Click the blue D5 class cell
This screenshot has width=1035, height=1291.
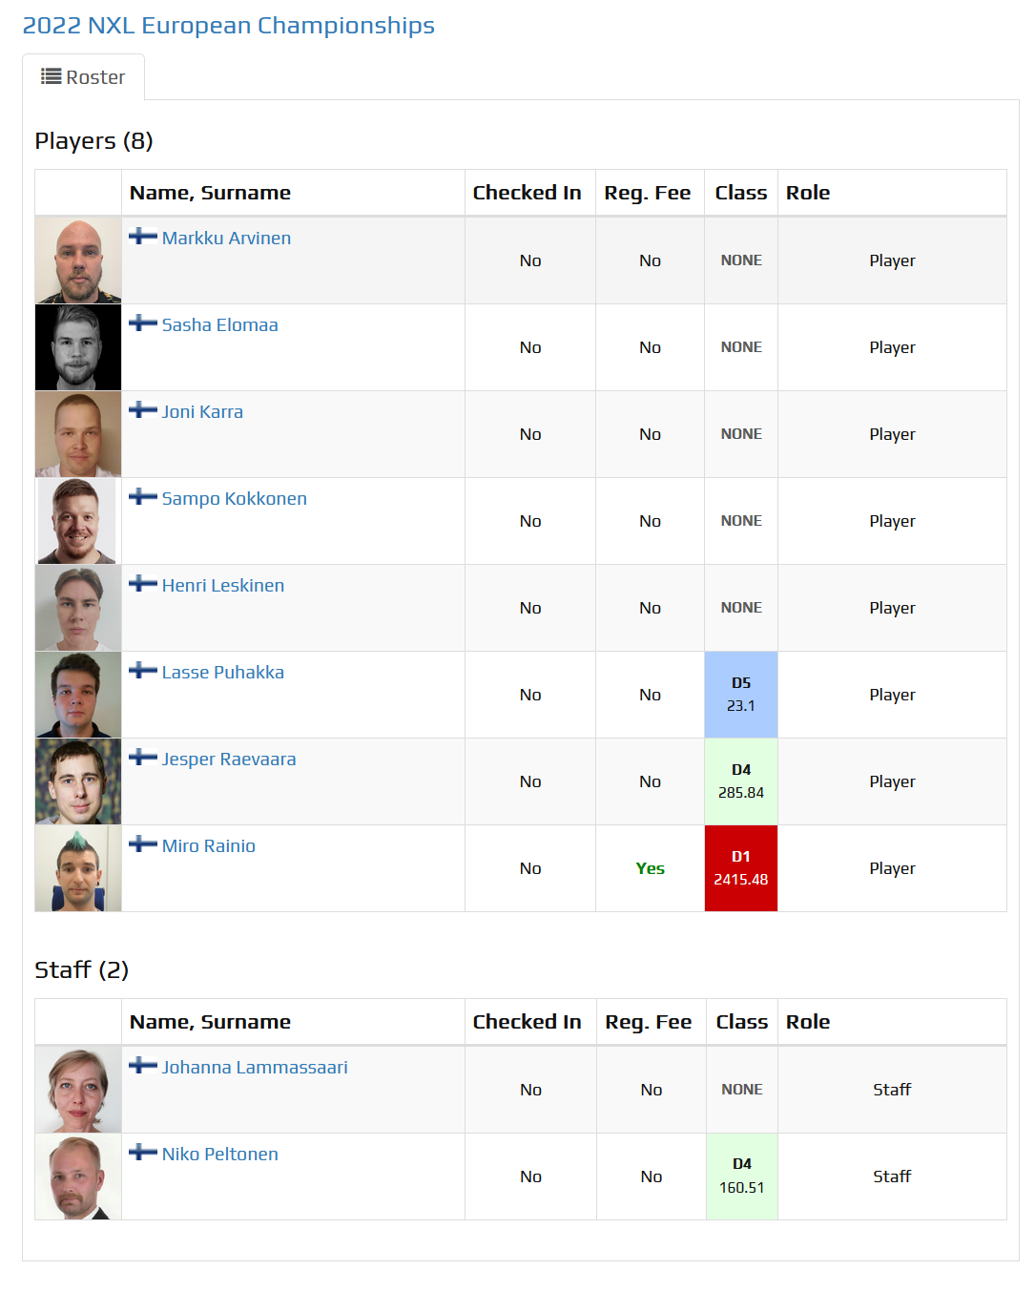click(741, 695)
